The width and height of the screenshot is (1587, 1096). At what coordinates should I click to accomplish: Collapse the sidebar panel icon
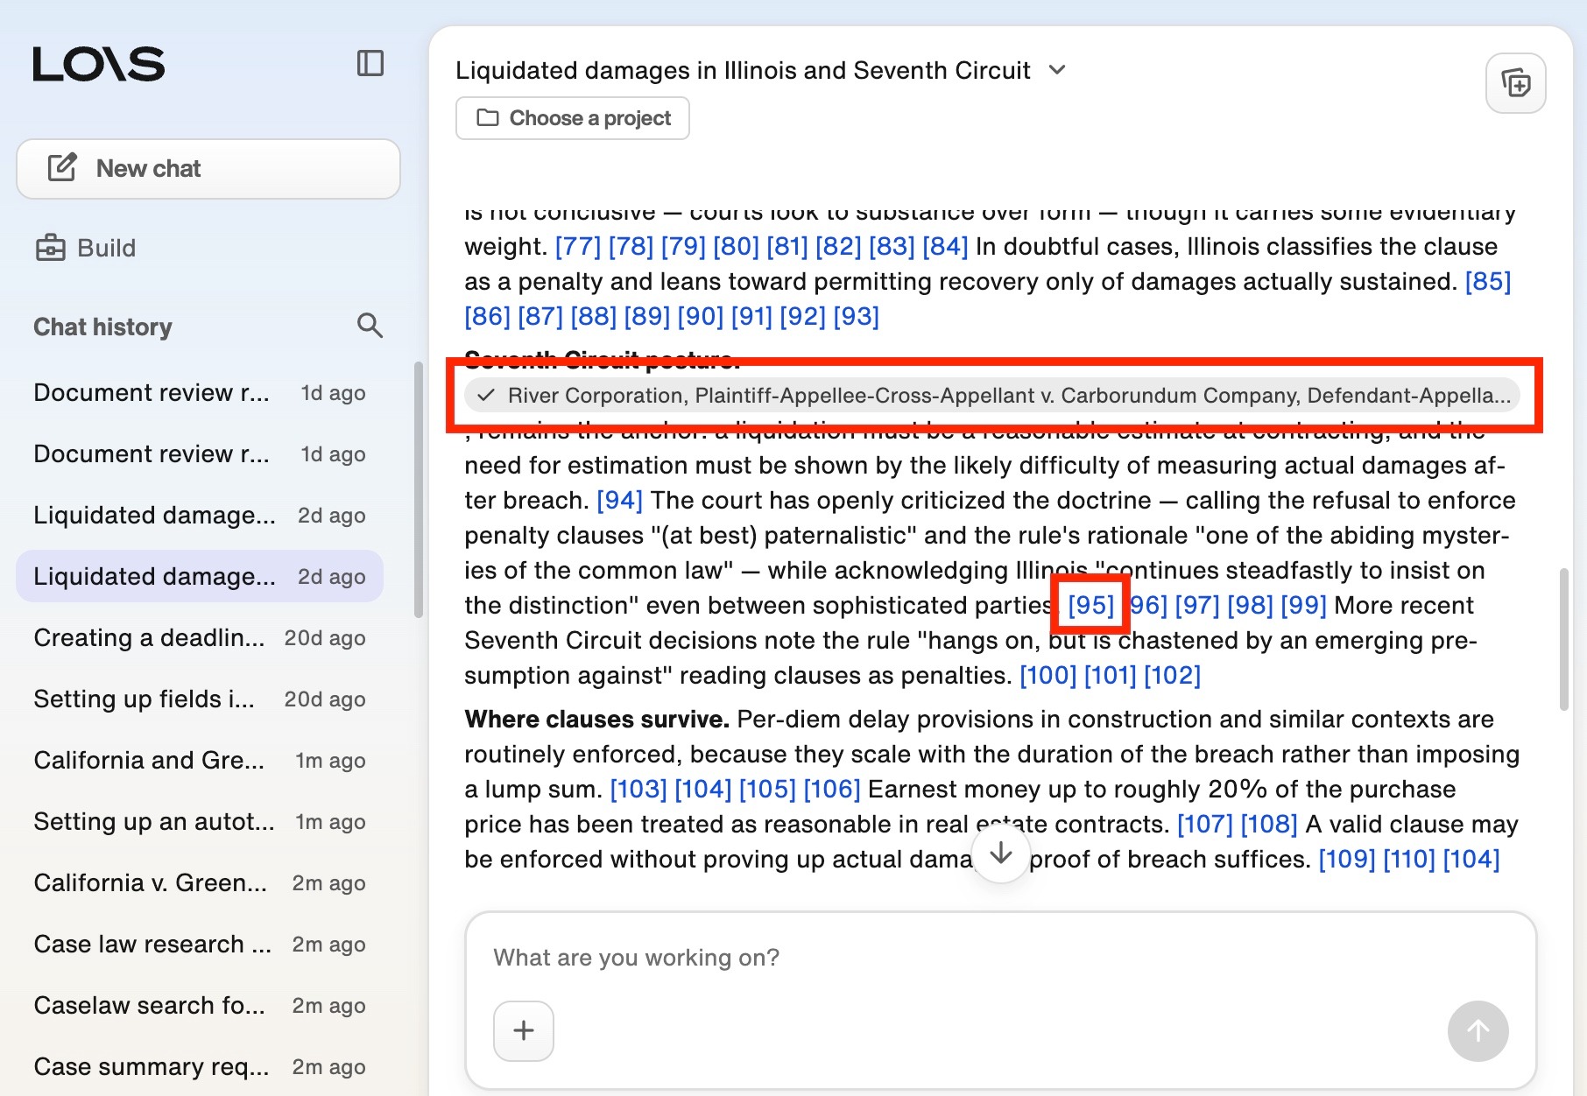tap(370, 63)
